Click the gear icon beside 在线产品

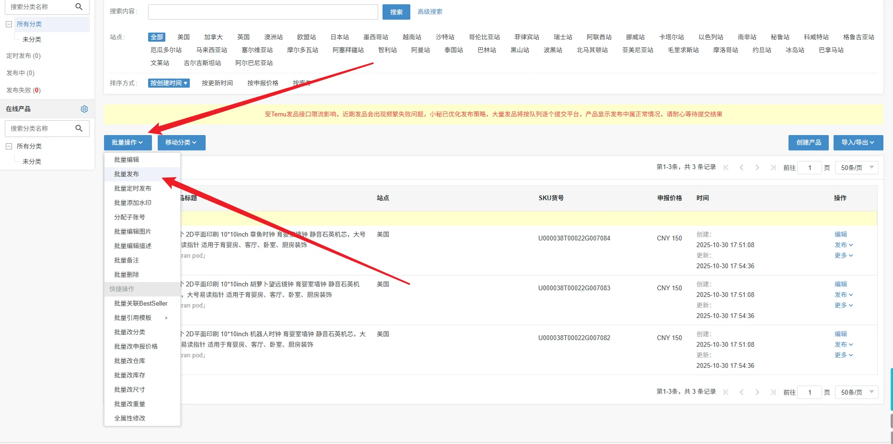[84, 109]
